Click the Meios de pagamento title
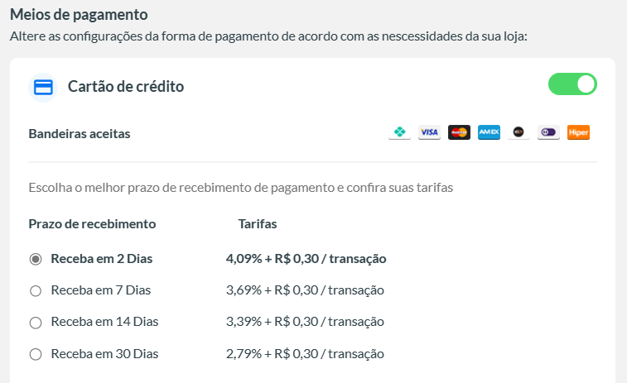Screen dimensions: 627x383 [79, 14]
